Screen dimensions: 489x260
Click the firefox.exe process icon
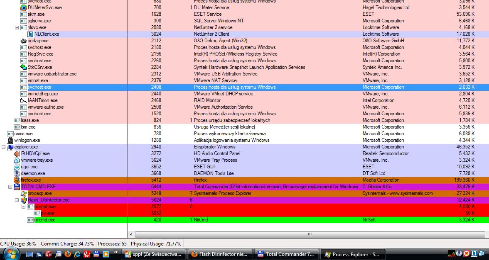pos(17,180)
